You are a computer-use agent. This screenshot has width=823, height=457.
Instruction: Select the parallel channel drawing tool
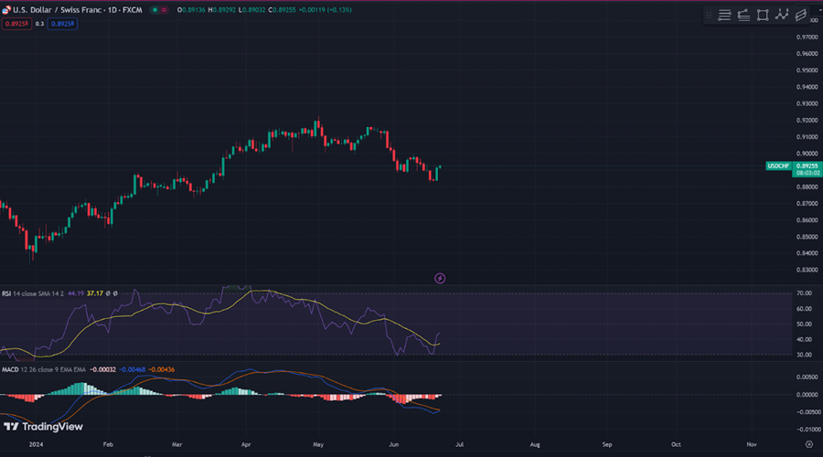(x=801, y=15)
